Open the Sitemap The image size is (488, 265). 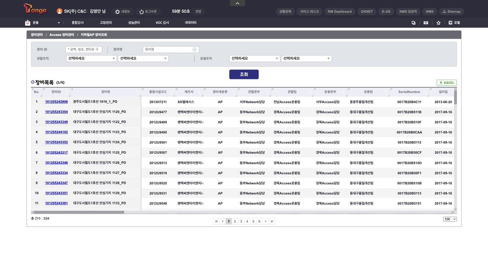click(x=451, y=11)
